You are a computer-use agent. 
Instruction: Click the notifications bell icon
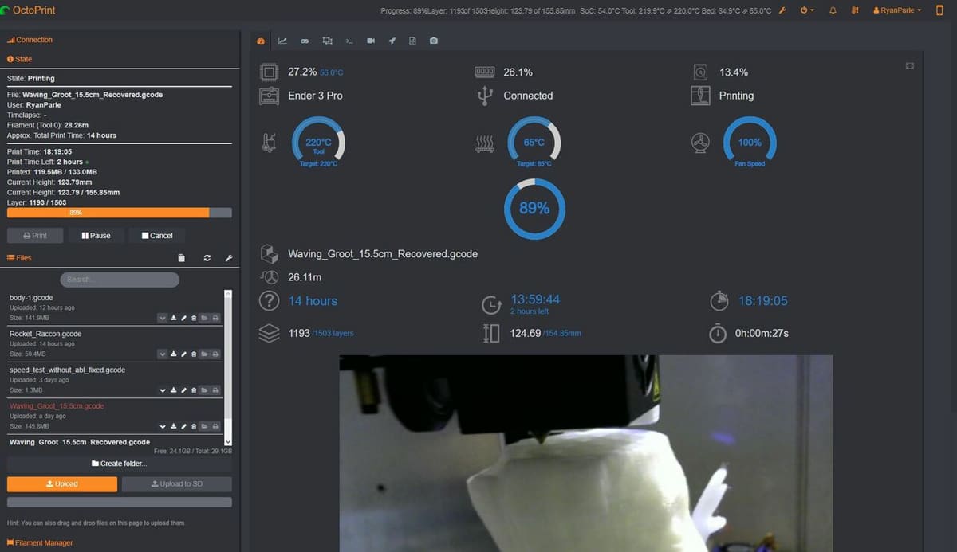(x=833, y=10)
